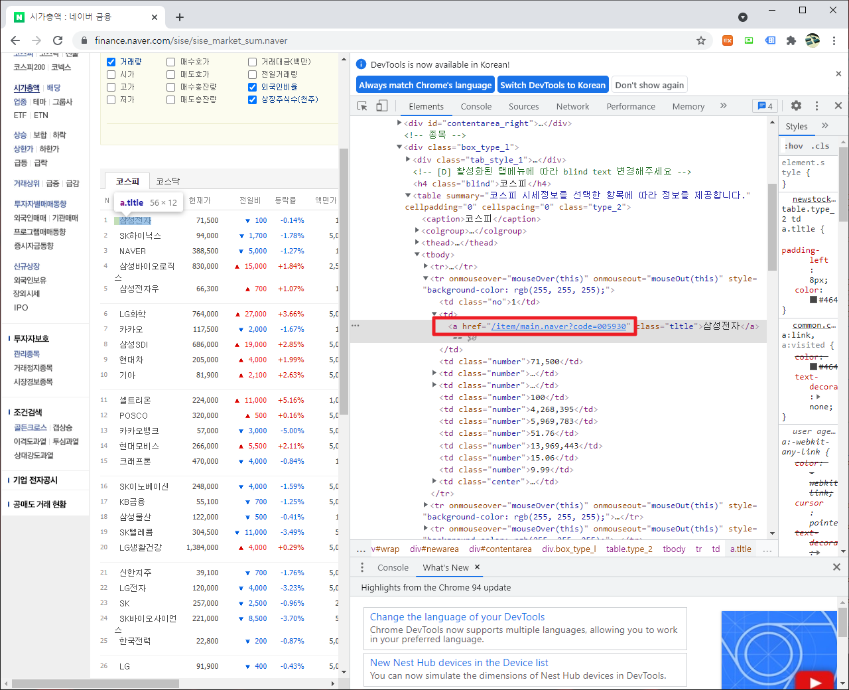The height and width of the screenshot is (690, 849).
Task: Open the DevTools issues counter showing 4
Action: 765,106
